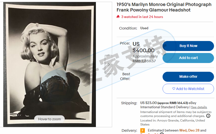Click the Hover to zoom label
Image resolution: width=216 pixels, height=134 pixels.
point(49,119)
